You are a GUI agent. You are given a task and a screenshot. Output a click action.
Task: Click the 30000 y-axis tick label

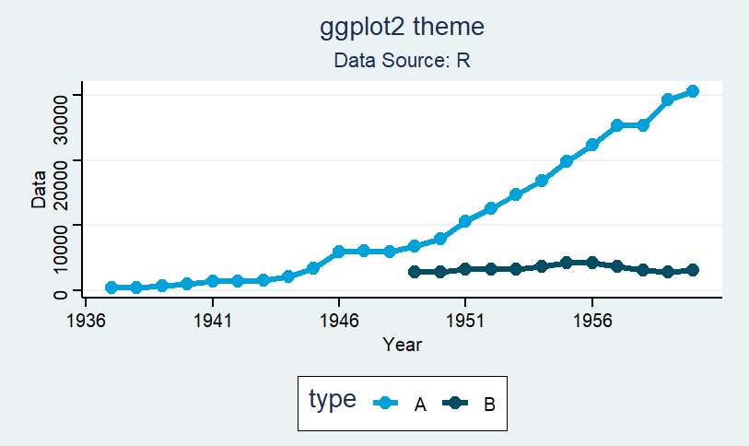tap(61, 120)
